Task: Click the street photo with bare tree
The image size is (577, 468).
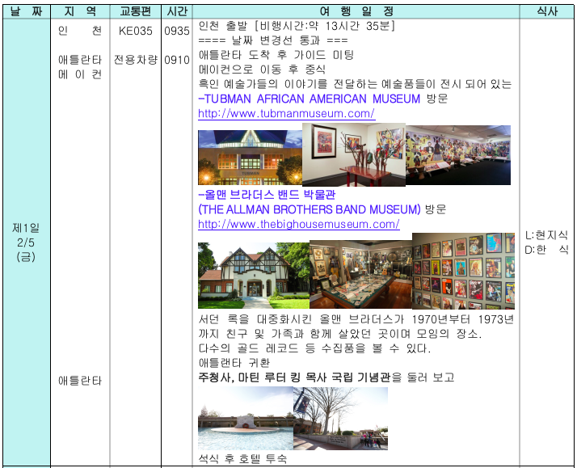Action: 340,419
